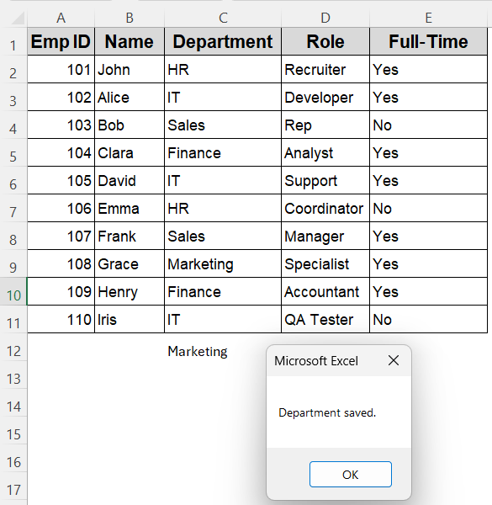Select the Role header cell
This screenshot has height=505, width=492.
(x=325, y=41)
